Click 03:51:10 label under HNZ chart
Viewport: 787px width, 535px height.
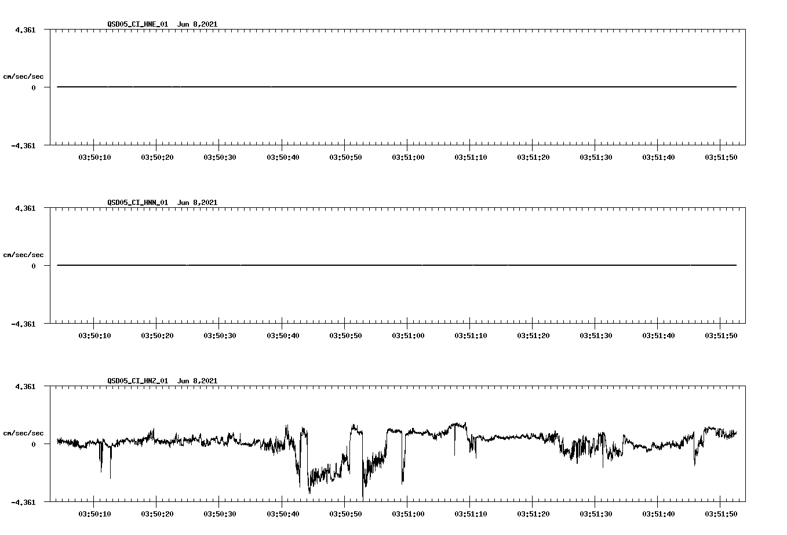click(471, 514)
